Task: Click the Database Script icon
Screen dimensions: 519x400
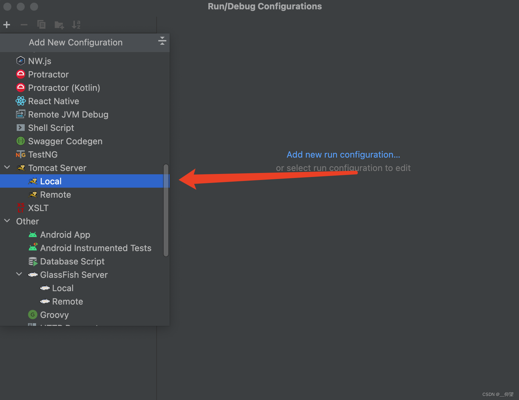Action: point(33,261)
